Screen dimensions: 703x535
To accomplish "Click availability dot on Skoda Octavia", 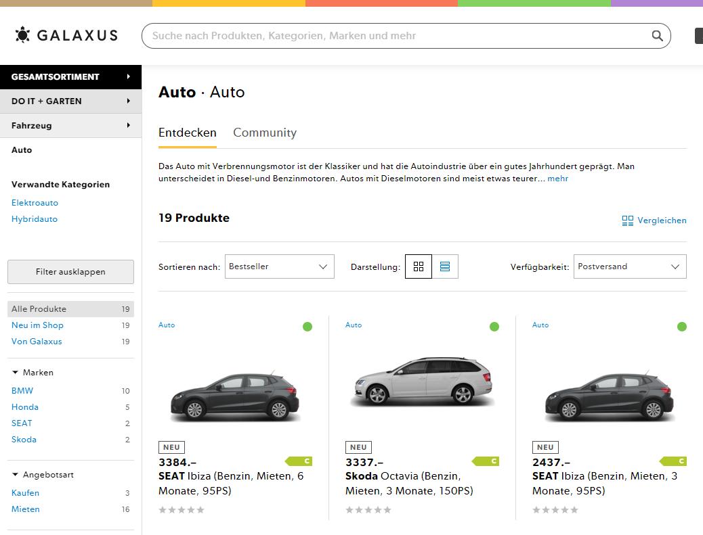I will [x=494, y=327].
